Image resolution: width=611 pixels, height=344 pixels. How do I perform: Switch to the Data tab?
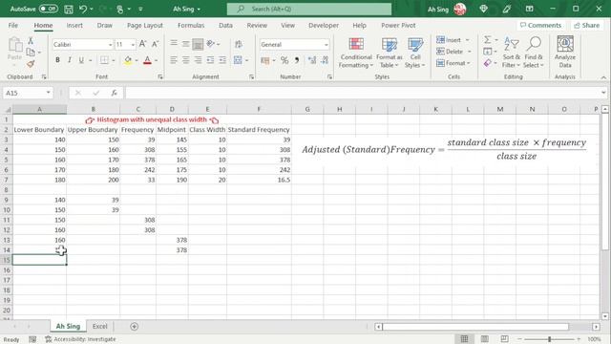tap(225, 26)
